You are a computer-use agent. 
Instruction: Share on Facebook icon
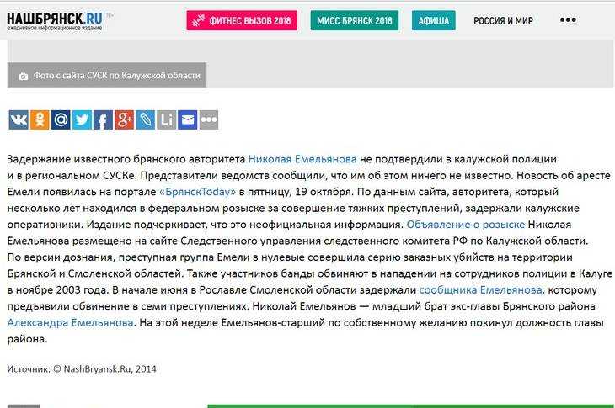pyautogui.click(x=103, y=119)
